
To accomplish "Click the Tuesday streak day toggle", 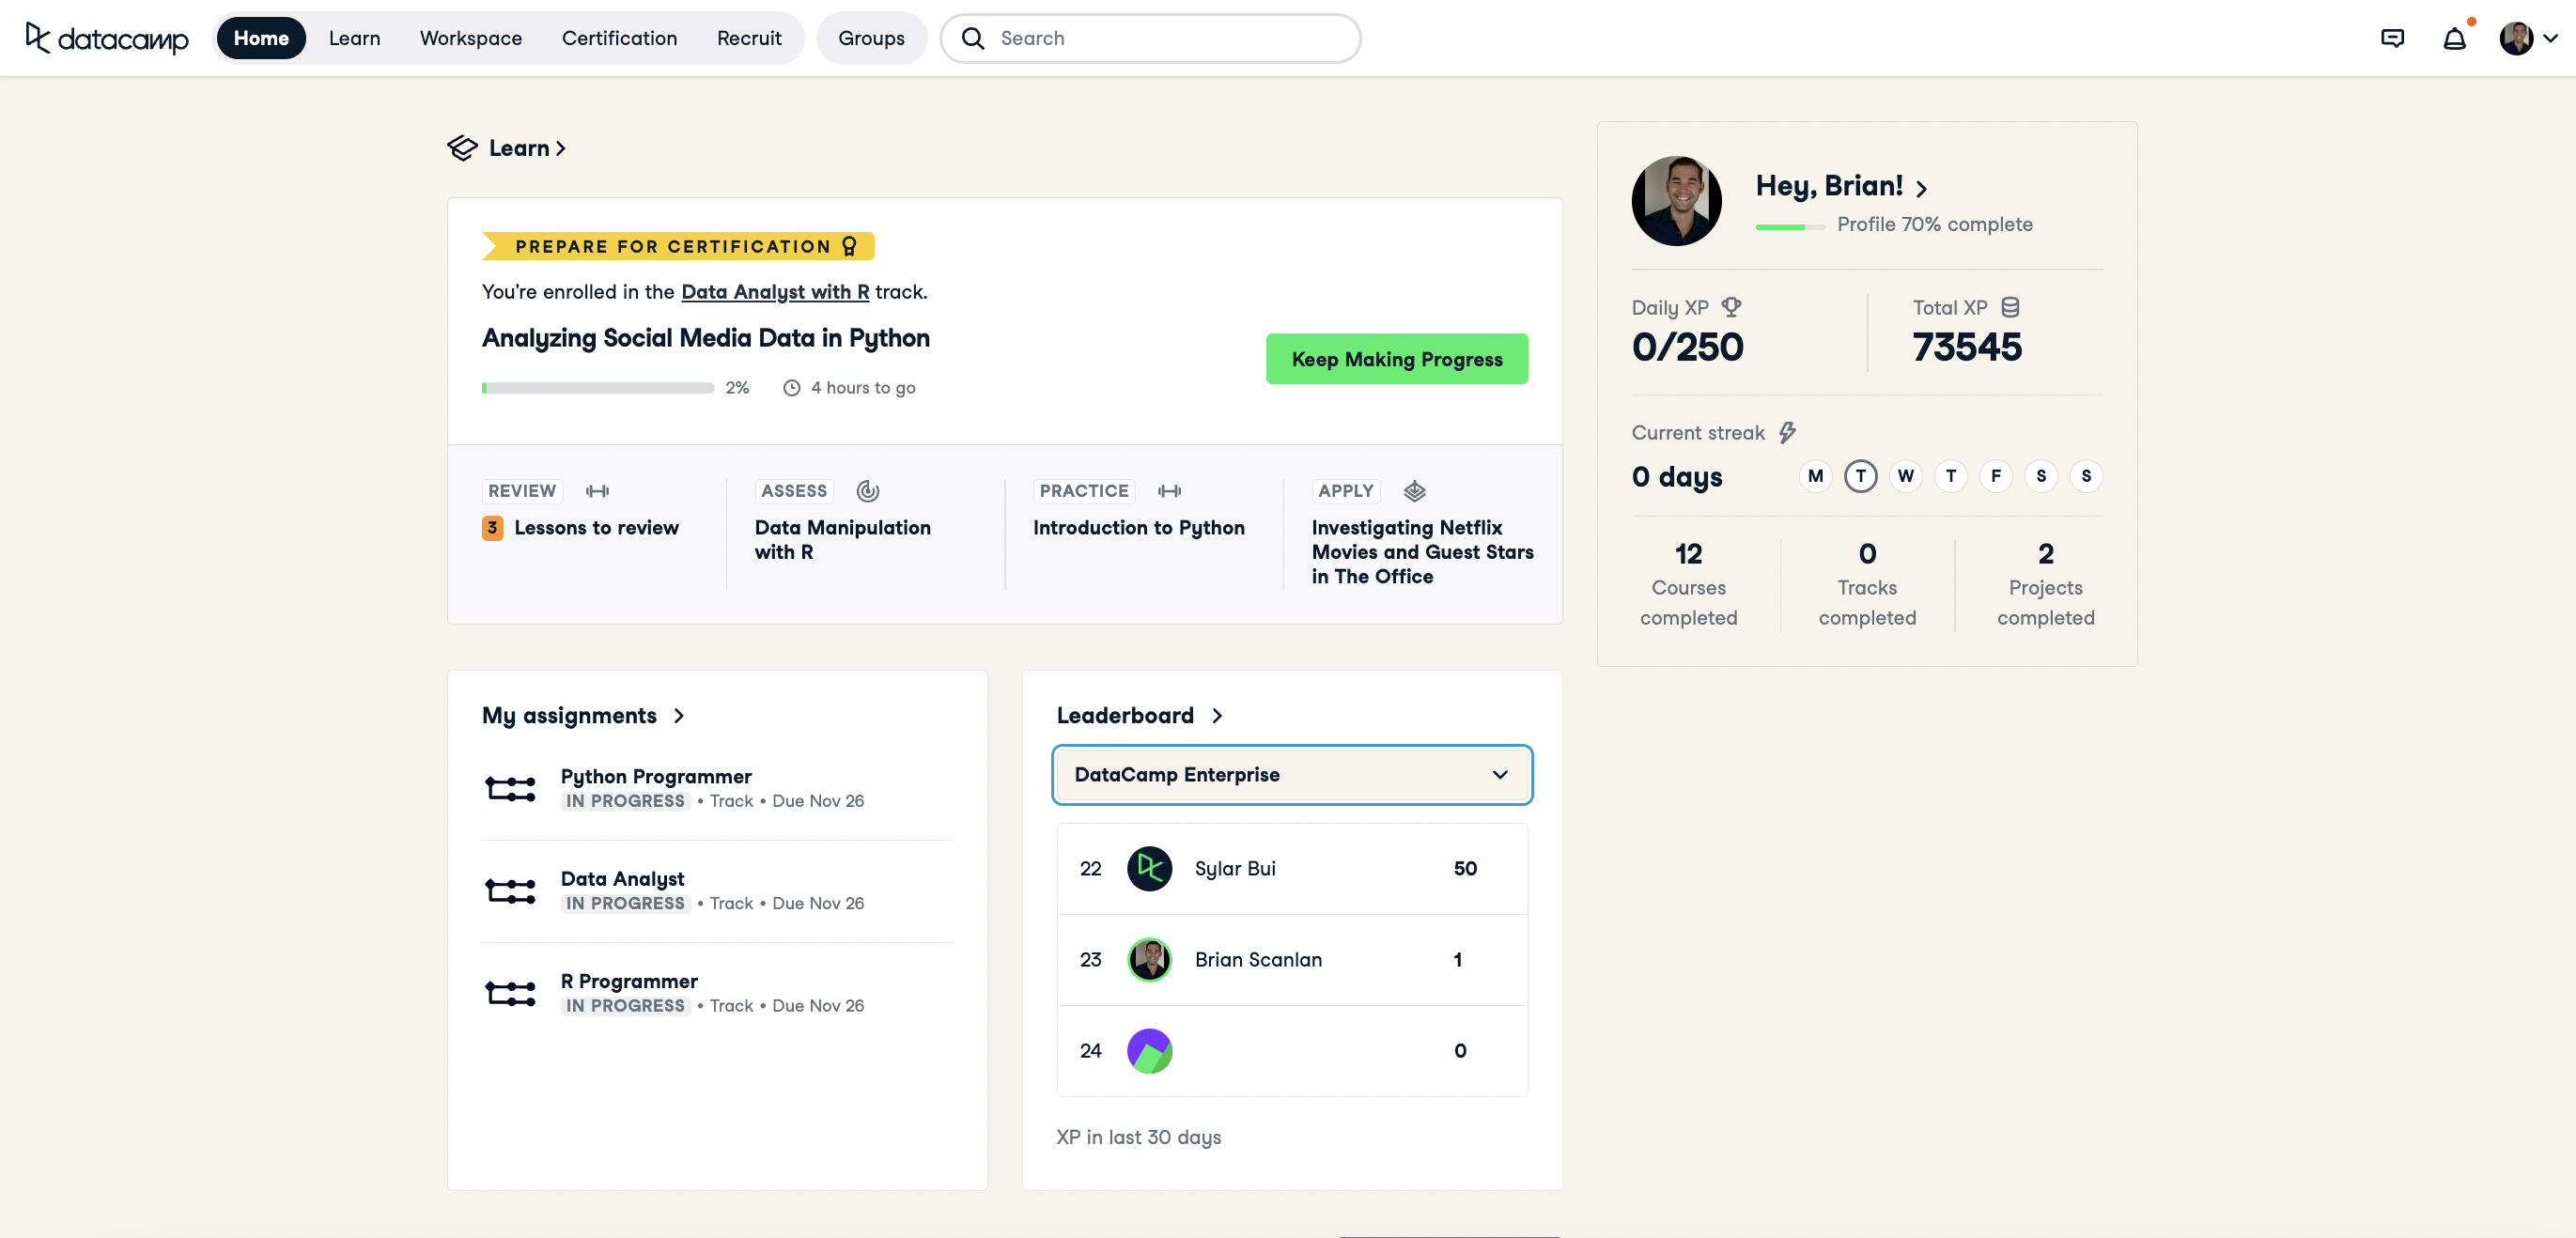I will tap(1860, 476).
